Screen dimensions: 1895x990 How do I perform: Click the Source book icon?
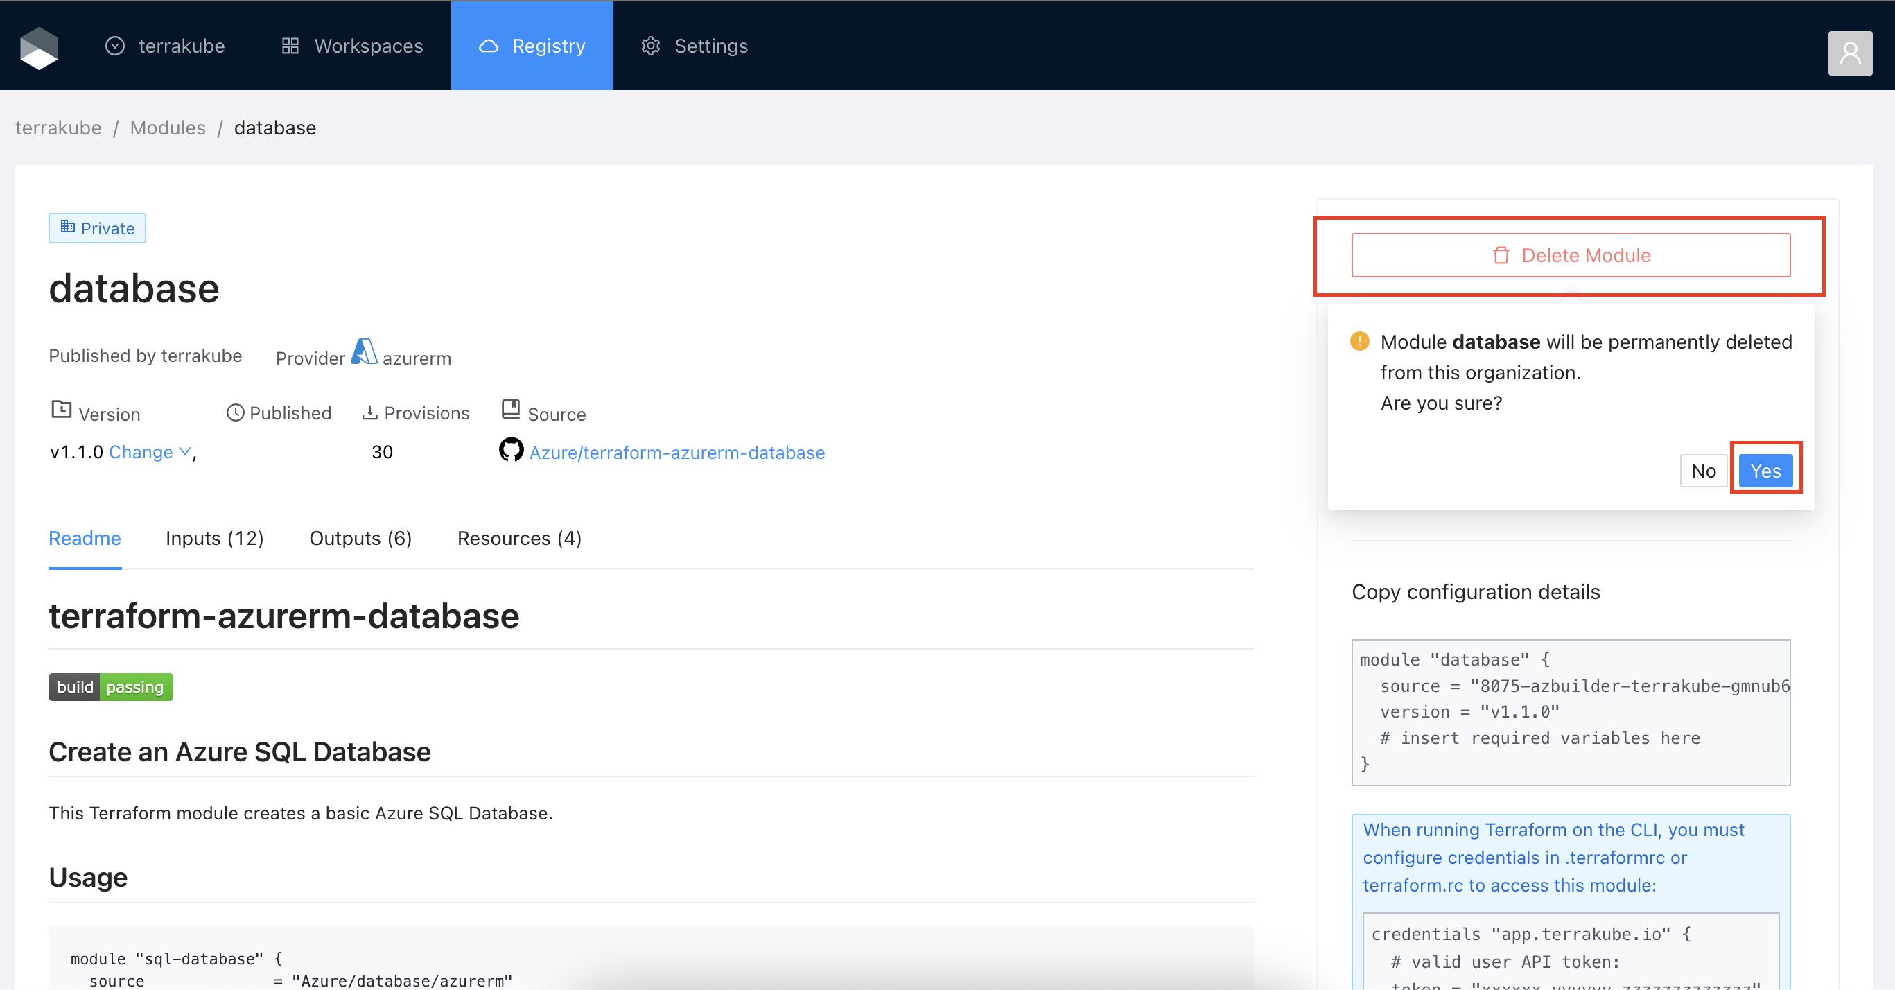pyautogui.click(x=511, y=409)
